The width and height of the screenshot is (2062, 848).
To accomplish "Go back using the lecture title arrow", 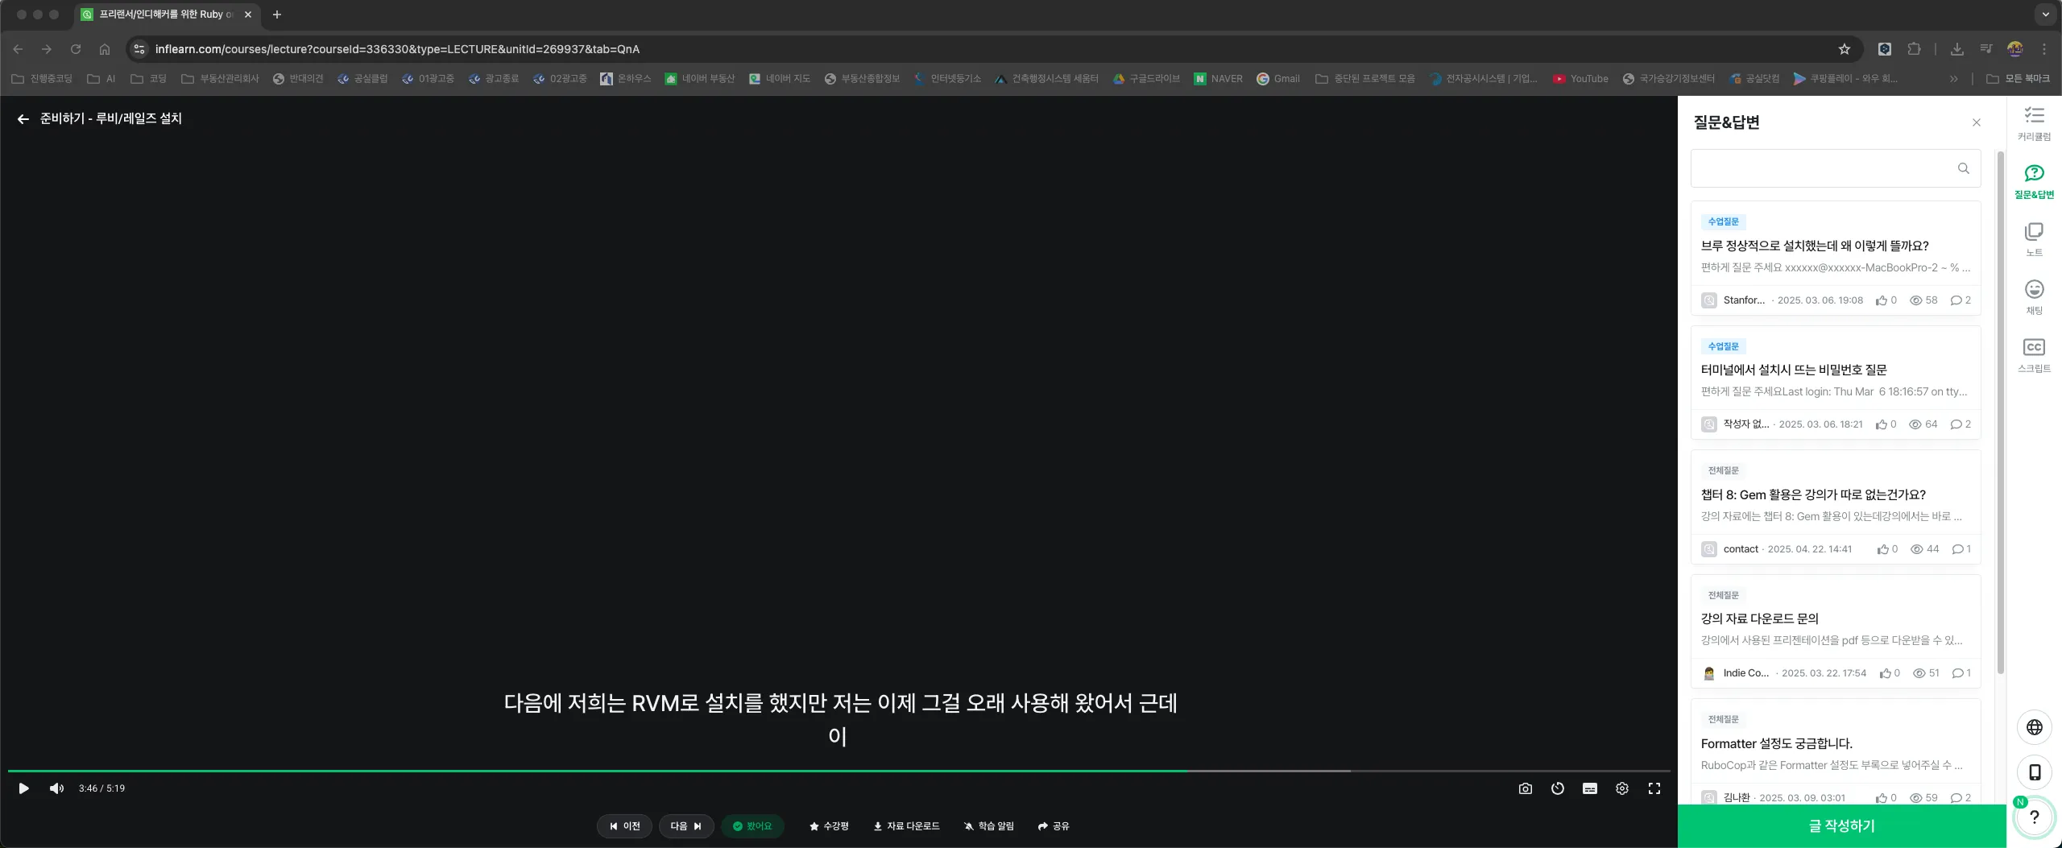I will [23, 119].
